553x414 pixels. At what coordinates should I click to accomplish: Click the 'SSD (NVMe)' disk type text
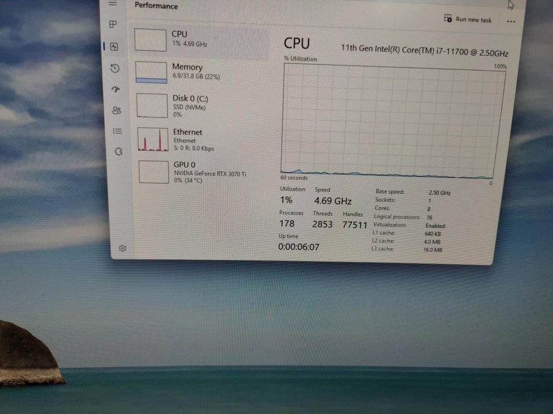(x=190, y=108)
